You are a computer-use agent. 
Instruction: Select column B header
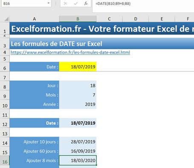tap(78, 19)
